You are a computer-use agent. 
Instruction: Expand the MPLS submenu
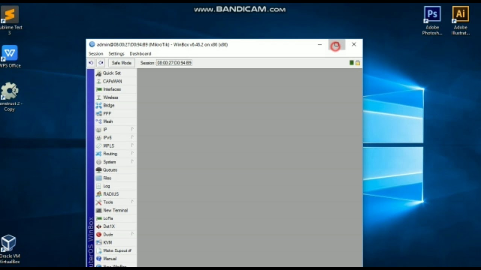click(115, 146)
